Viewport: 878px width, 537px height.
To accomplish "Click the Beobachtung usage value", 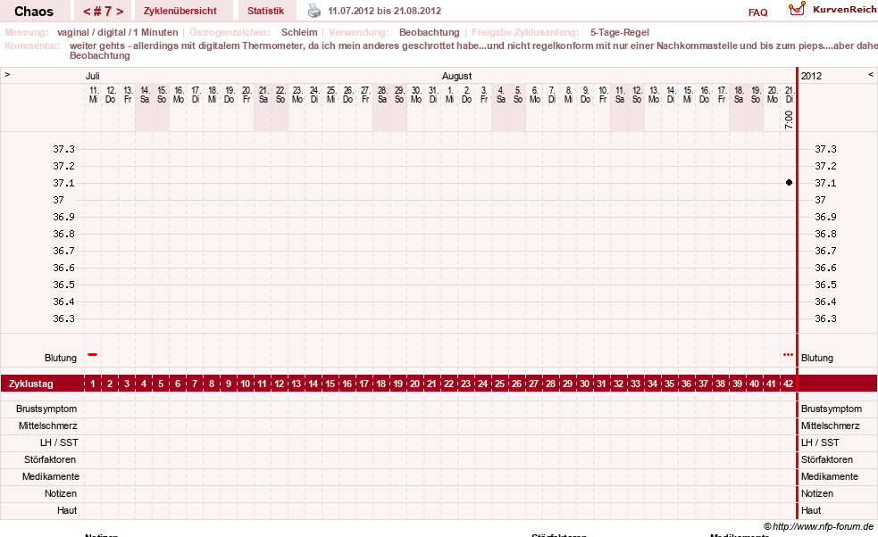I will click(430, 32).
